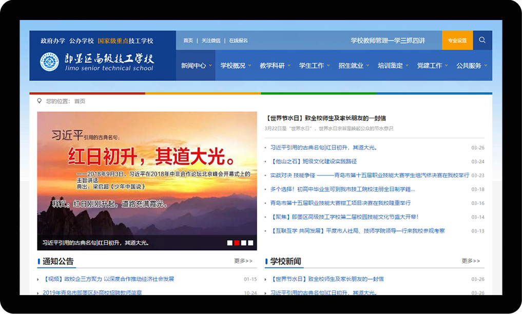Click the sunrise banner slideshow image
Viewport: 522px width, 314px height.
click(147, 181)
